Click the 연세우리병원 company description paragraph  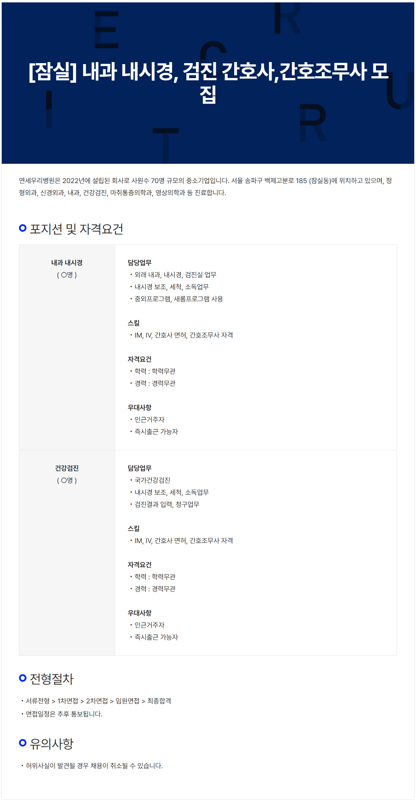206,187
